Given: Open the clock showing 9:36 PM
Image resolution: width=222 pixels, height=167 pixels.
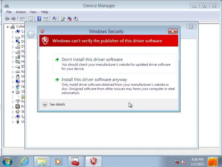Looking at the screenshot, I should coord(197,162).
